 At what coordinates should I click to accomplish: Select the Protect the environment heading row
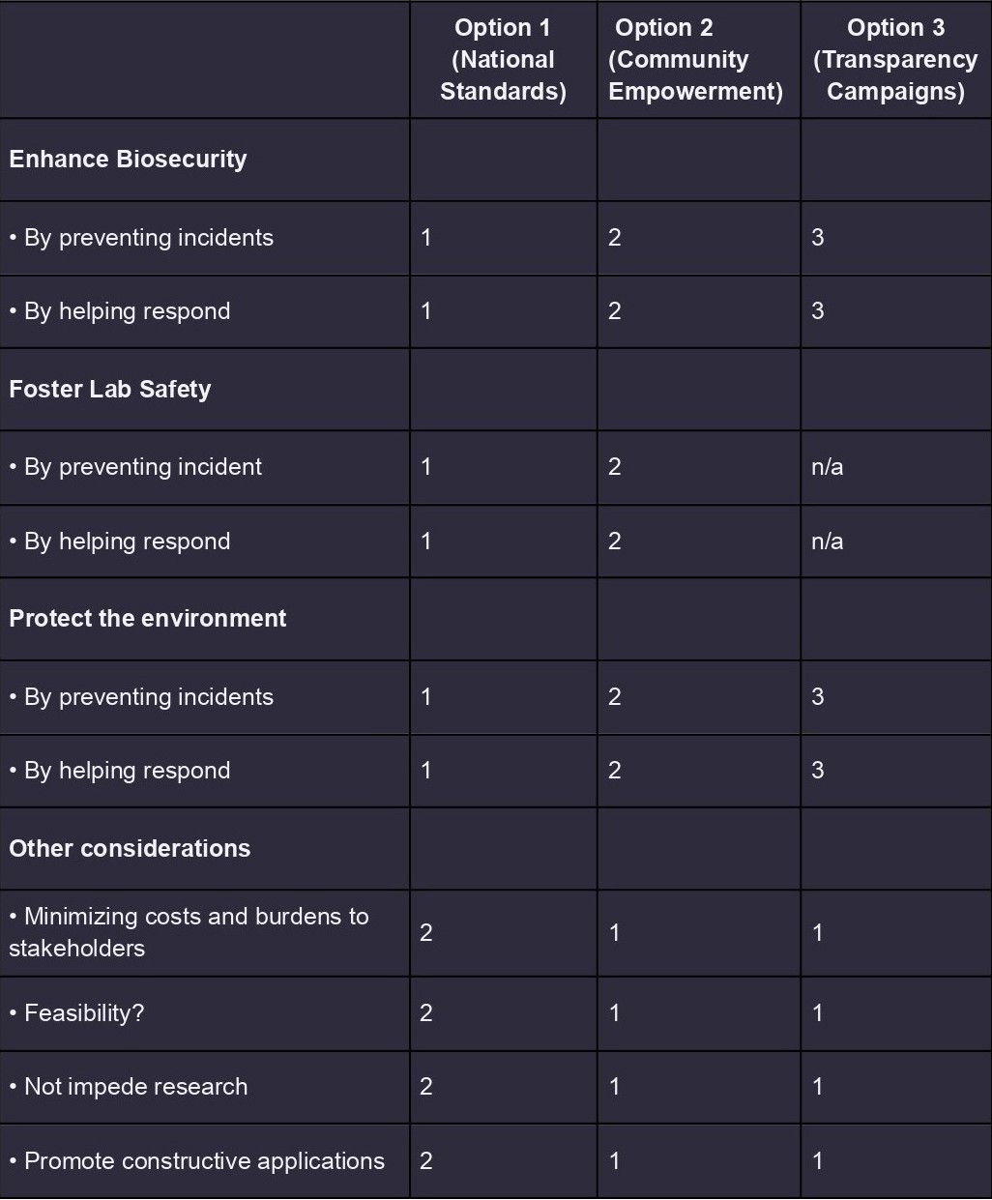[x=148, y=619]
